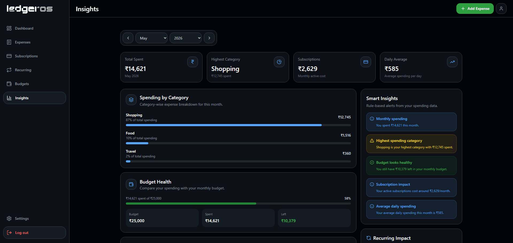Click the Budgets wallet icon in sidebar
Image resolution: width=513 pixels, height=243 pixels.
pyautogui.click(x=9, y=84)
